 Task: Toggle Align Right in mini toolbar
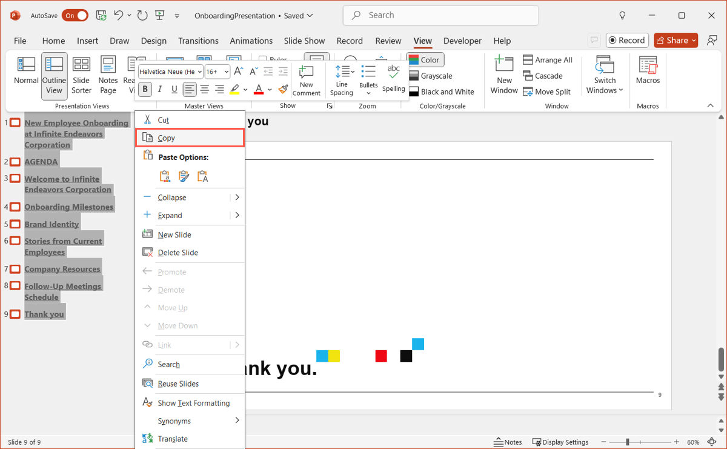(219, 89)
